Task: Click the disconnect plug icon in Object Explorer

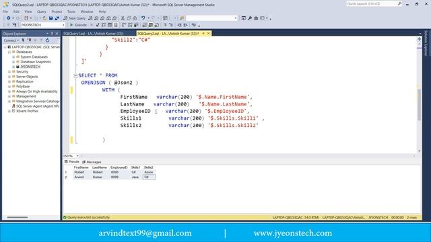Action: (29, 40)
